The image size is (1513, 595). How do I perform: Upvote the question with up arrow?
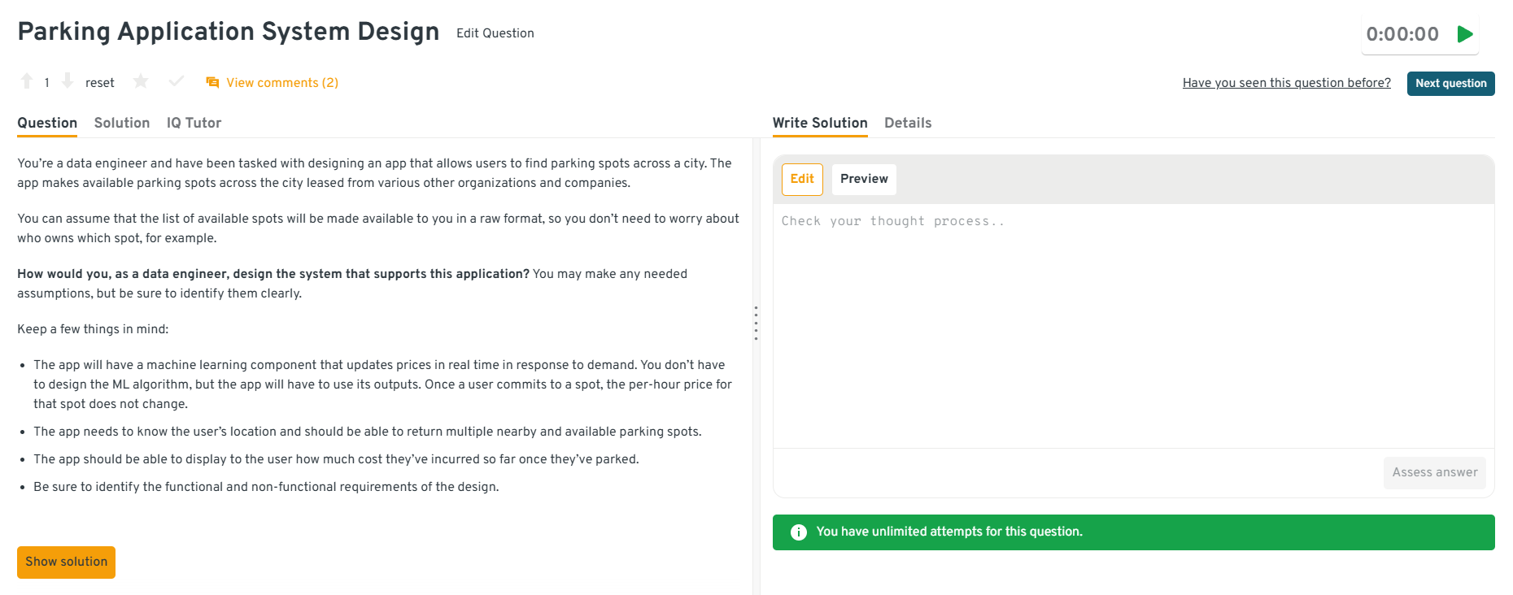tap(27, 81)
